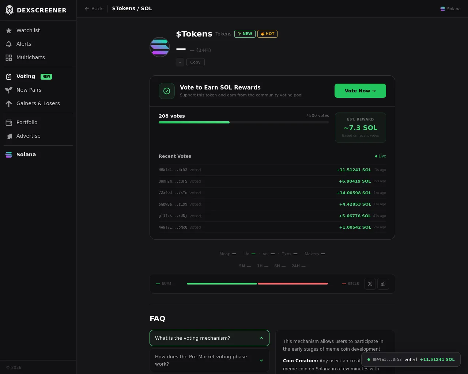This screenshot has height=374, width=468.
Task: Click +6.90419 SOL vote amount
Action: (355, 181)
